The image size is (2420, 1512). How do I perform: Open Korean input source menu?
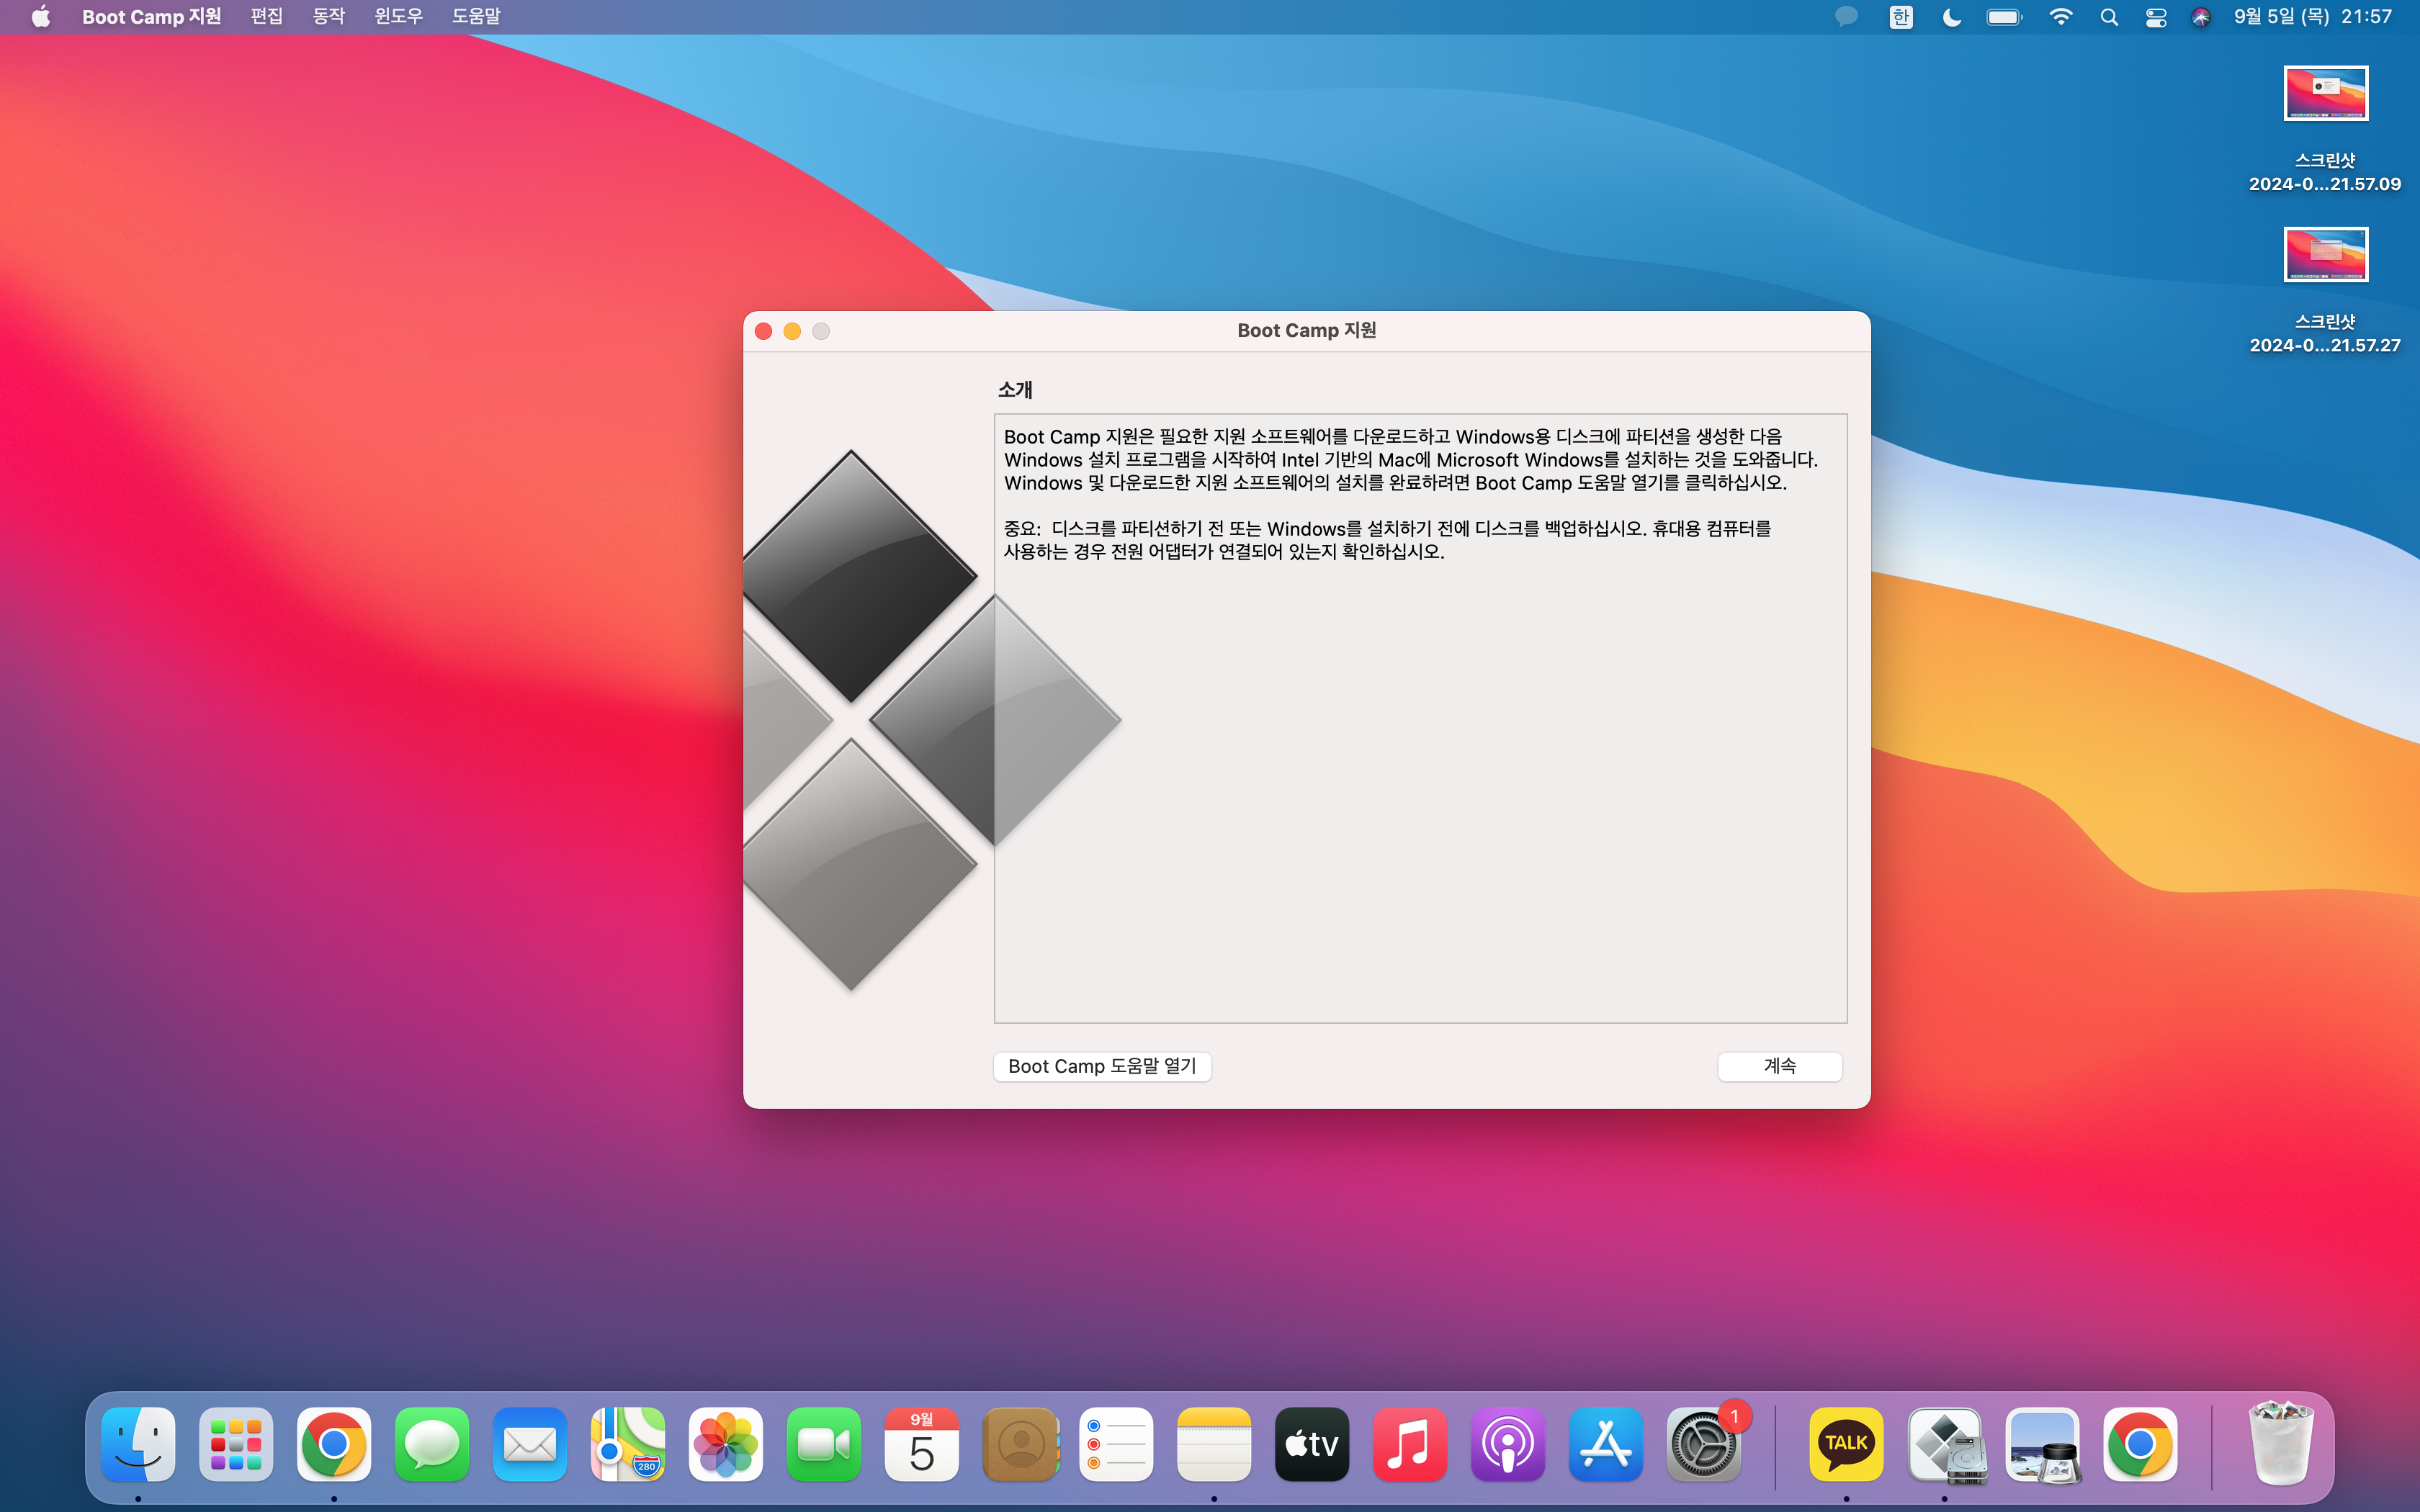click(1901, 17)
